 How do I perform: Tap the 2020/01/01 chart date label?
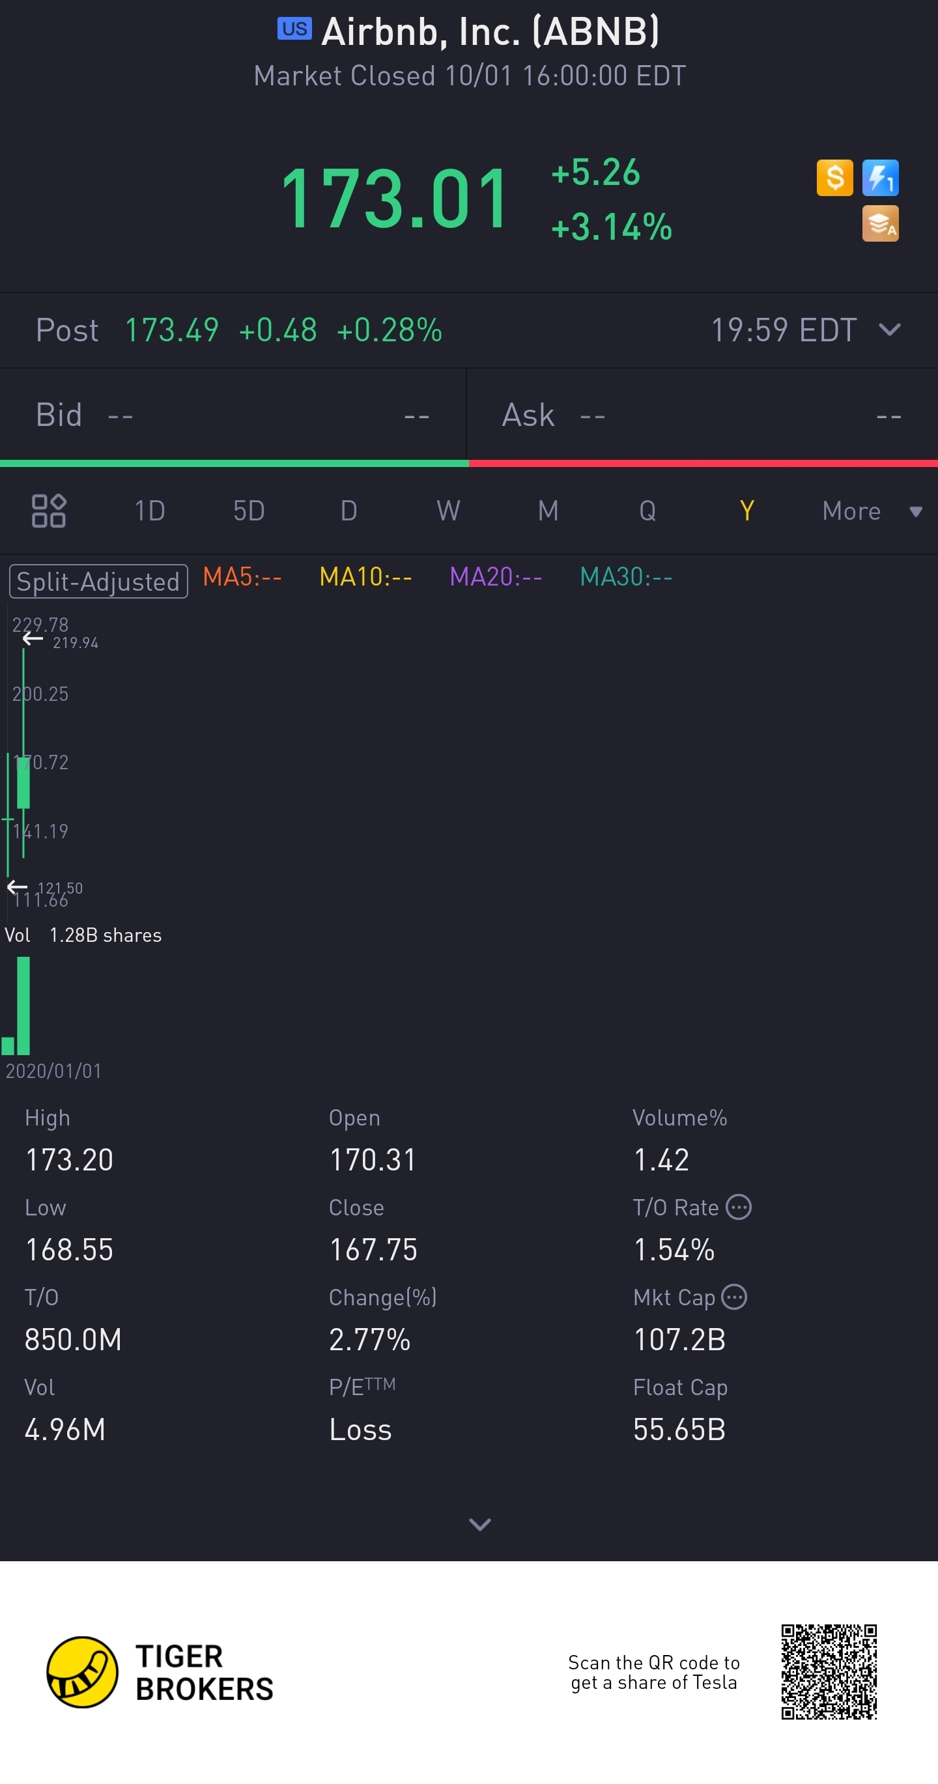click(x=53, y=1071)
